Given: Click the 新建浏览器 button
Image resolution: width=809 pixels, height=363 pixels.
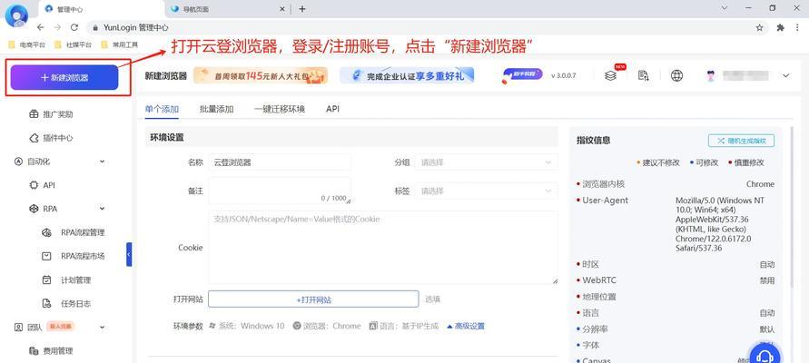Looking at the screenshot, I should tap(64, 78).
